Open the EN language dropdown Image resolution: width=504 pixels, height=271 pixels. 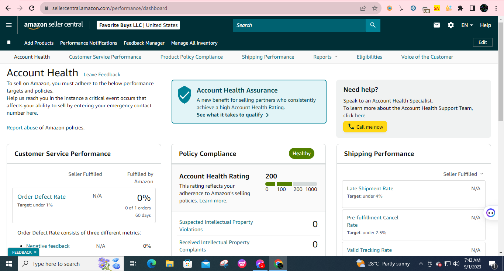click(x=467, y=25)
